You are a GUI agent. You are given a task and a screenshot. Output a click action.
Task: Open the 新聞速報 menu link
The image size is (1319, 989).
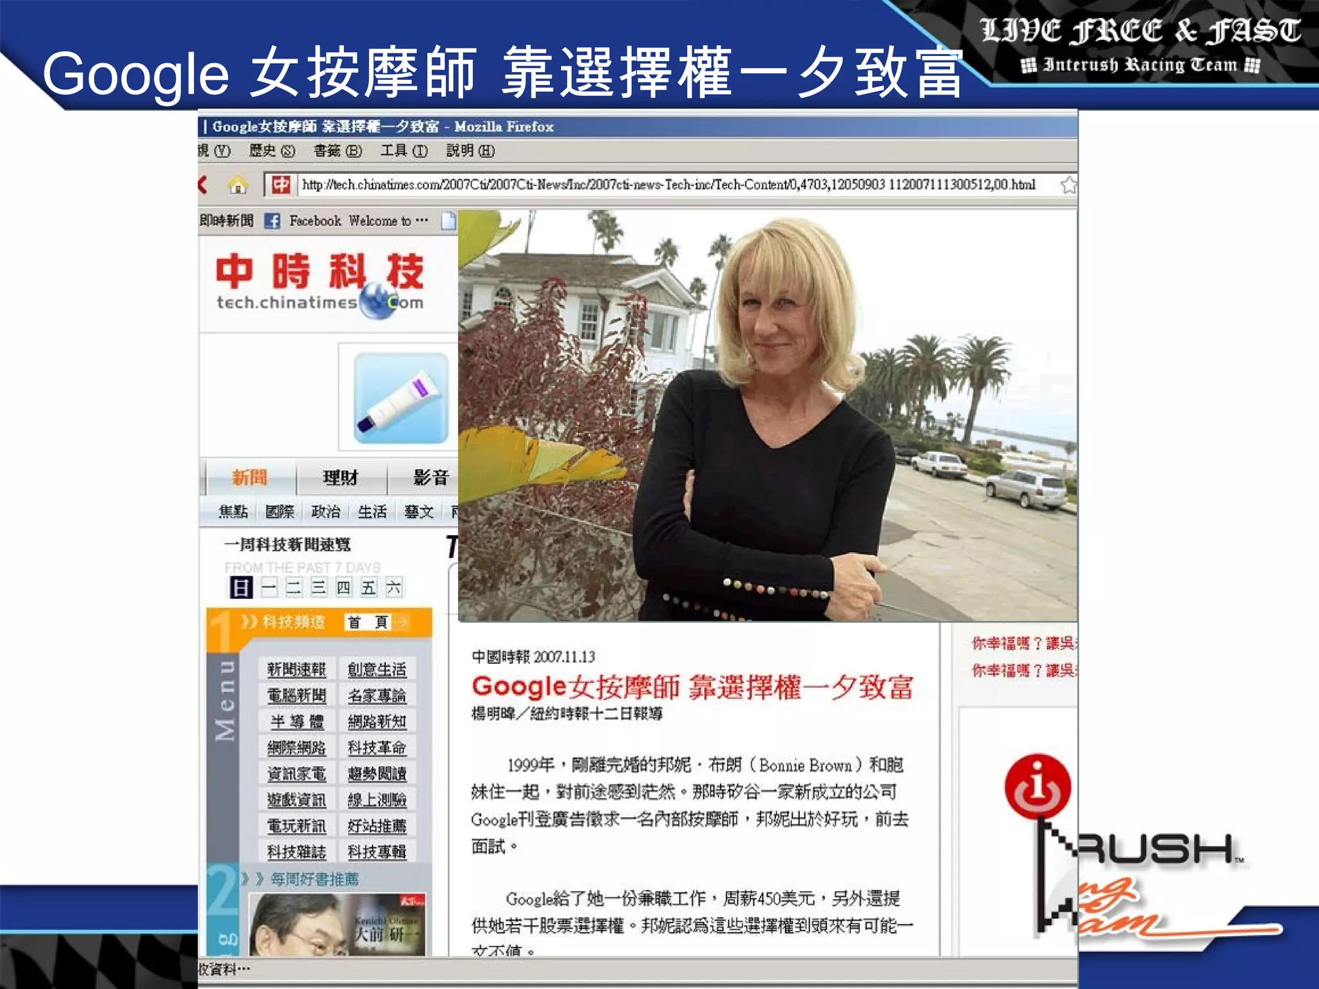[297, 670]
